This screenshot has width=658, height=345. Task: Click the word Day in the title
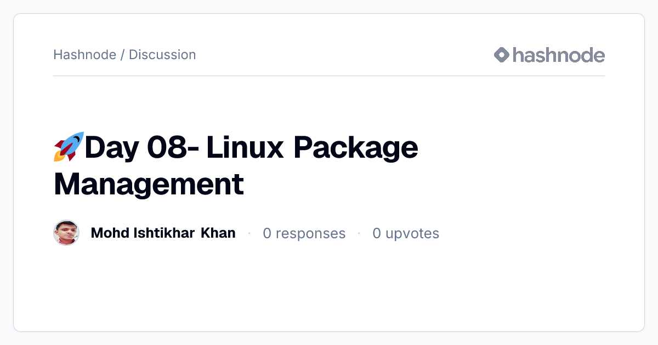[x=112, y=149]
